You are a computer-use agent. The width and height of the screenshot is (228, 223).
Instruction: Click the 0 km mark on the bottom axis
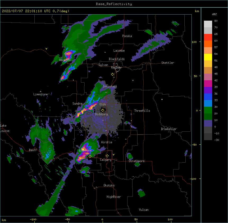pyautogui.click(x=102, y=220)
